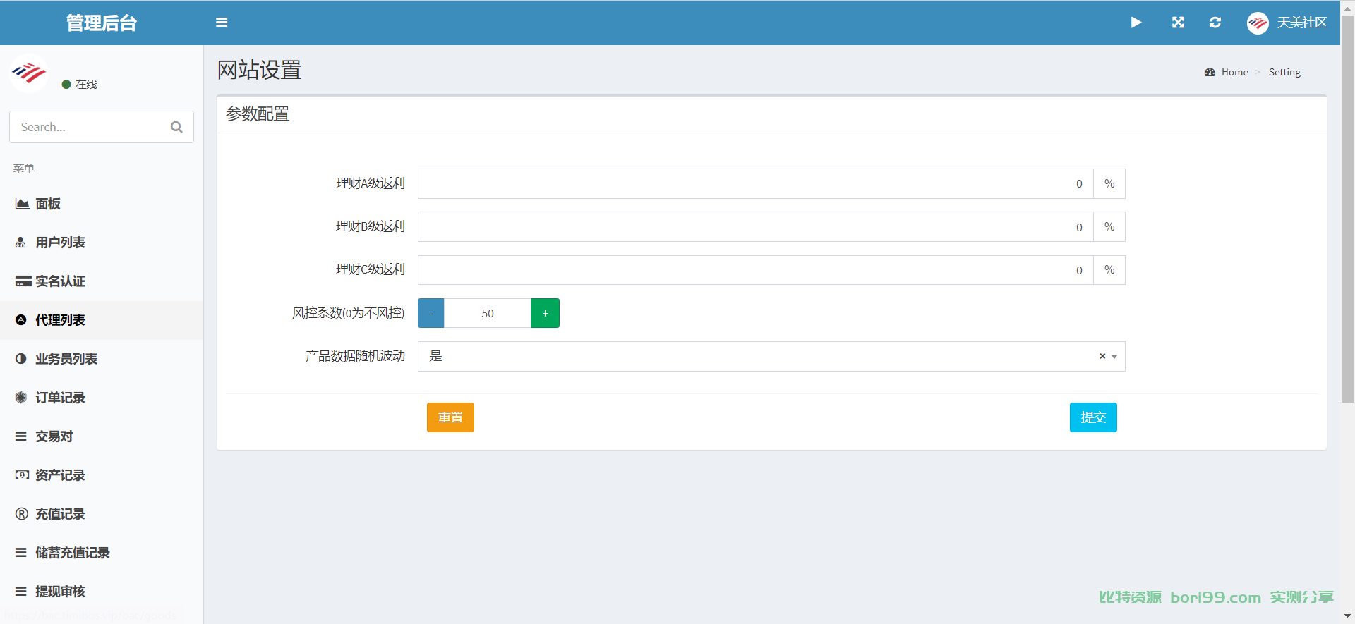Click the 理财A级返利 input field
Screen dimensions: 1355x624
(x=756, y=183)
